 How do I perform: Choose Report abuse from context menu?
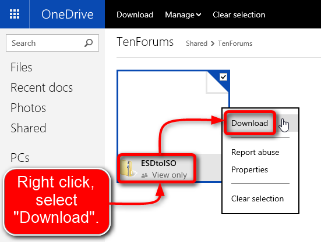(x=255, y=152)
